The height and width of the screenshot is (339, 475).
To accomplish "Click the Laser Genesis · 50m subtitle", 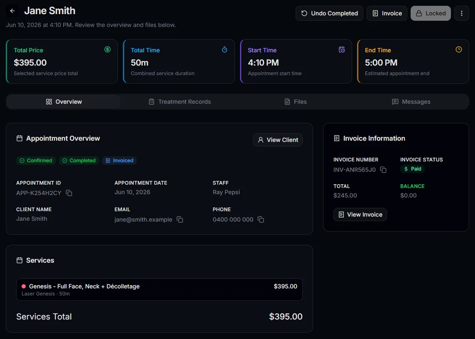I will coord(45,294).
